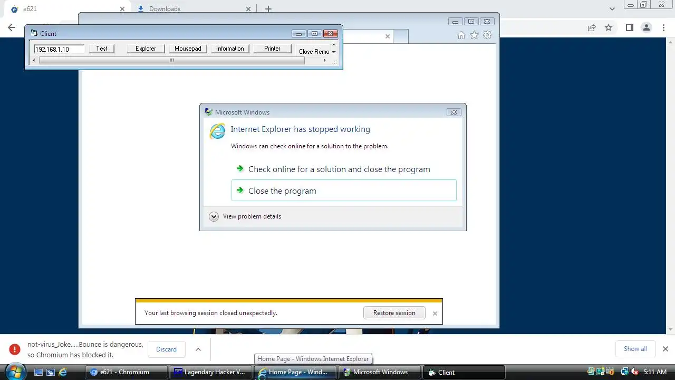Screen dimensions: 675x380
Task: Switch to the Lagendary Hacker taskbar button
Action: (211, 372)
